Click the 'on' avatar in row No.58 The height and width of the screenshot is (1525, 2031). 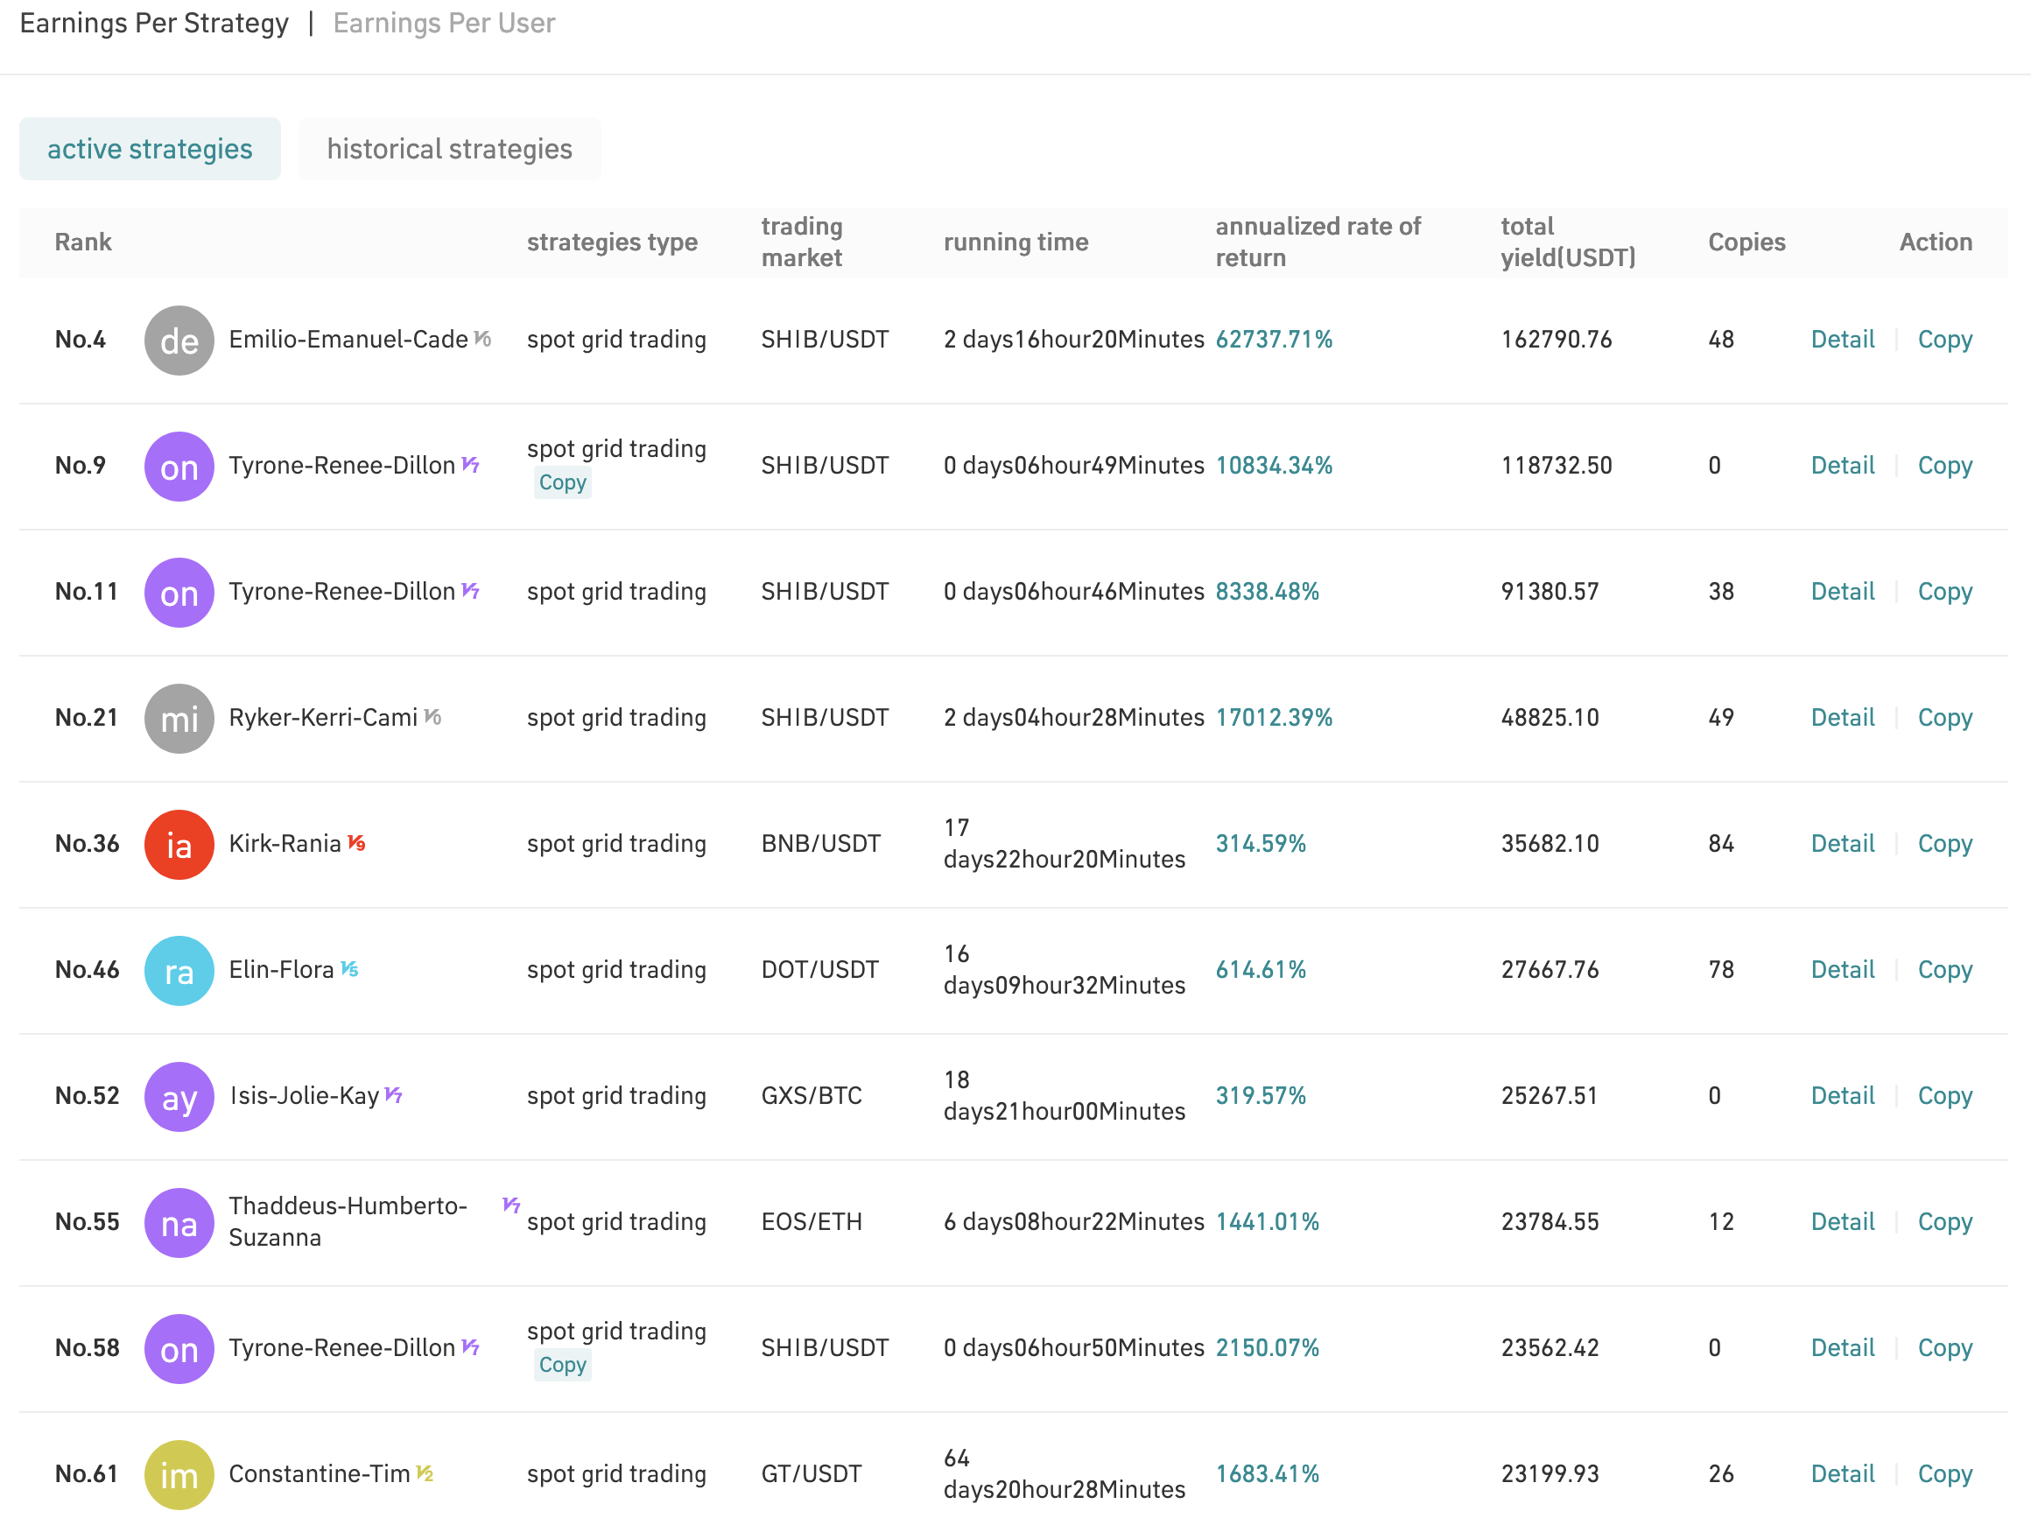tap(179, 1349)
